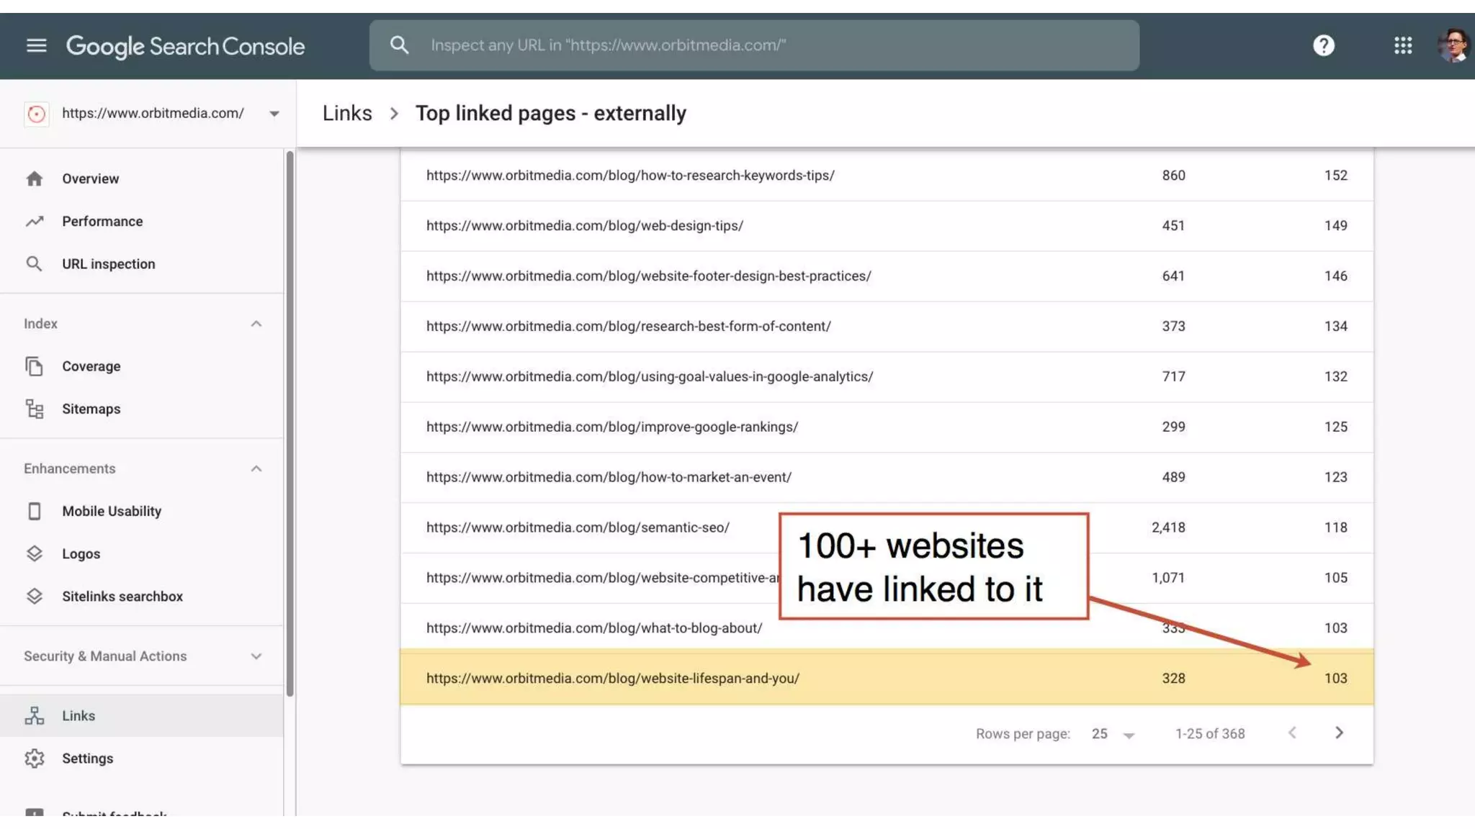Collapse the Index section
The height and width of the screenshot is (829, 1475).
(256, 324)
